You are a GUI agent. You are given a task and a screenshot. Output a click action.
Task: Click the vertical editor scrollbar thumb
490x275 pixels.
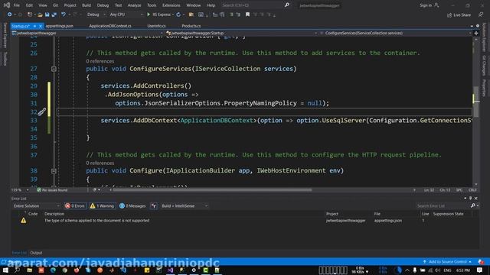pyautogui.click(x=476, y=102)
